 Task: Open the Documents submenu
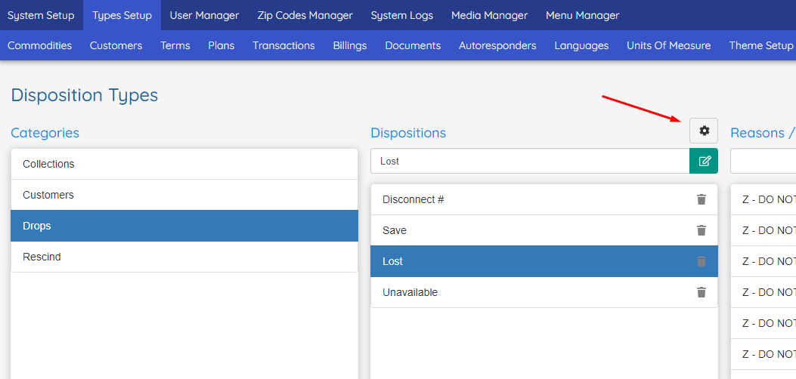(413, 45)
